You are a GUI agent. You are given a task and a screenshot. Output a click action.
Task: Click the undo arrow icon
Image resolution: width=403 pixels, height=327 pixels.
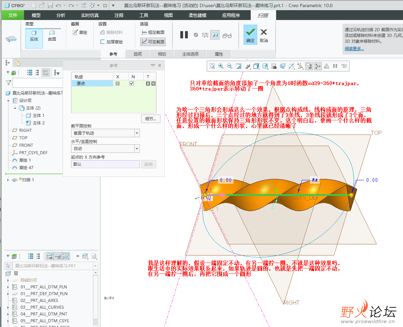click(58, 5)
